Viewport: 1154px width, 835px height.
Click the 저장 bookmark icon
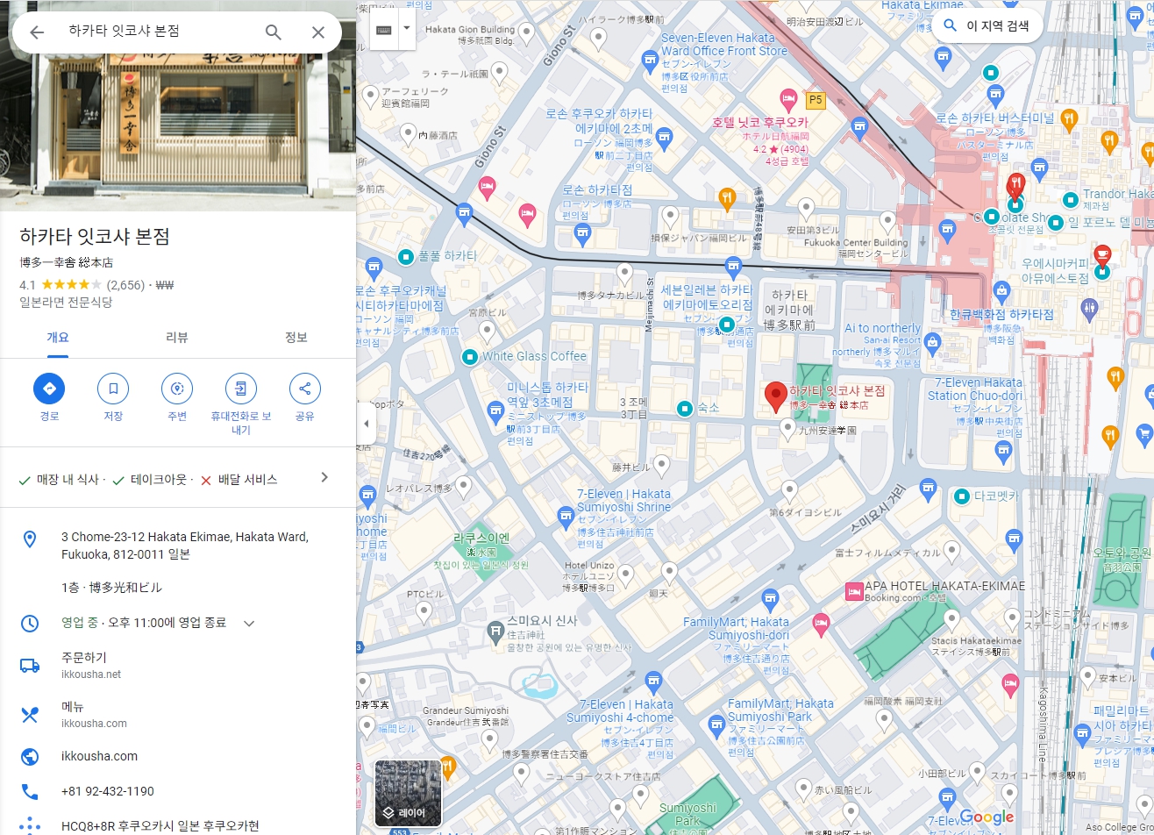pos(113,388)
